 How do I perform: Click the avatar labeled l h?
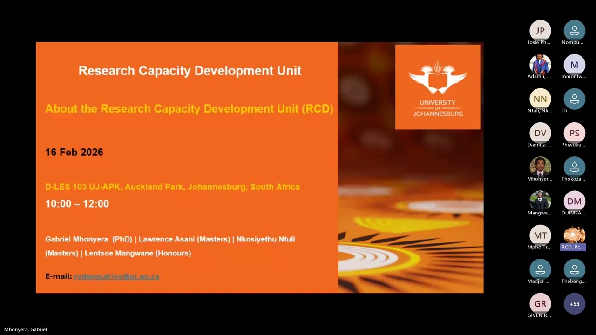[x=575, y=99]
